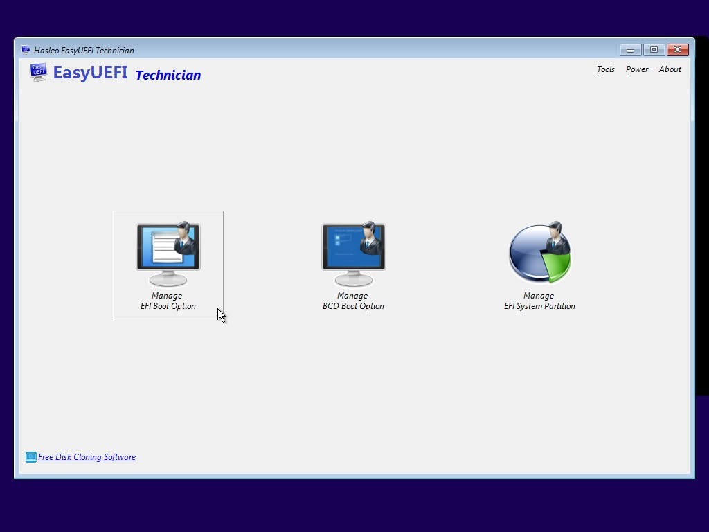Open Manage BCD Boot Option monitor icon
The image size is (709, 532).
(354, 254)
